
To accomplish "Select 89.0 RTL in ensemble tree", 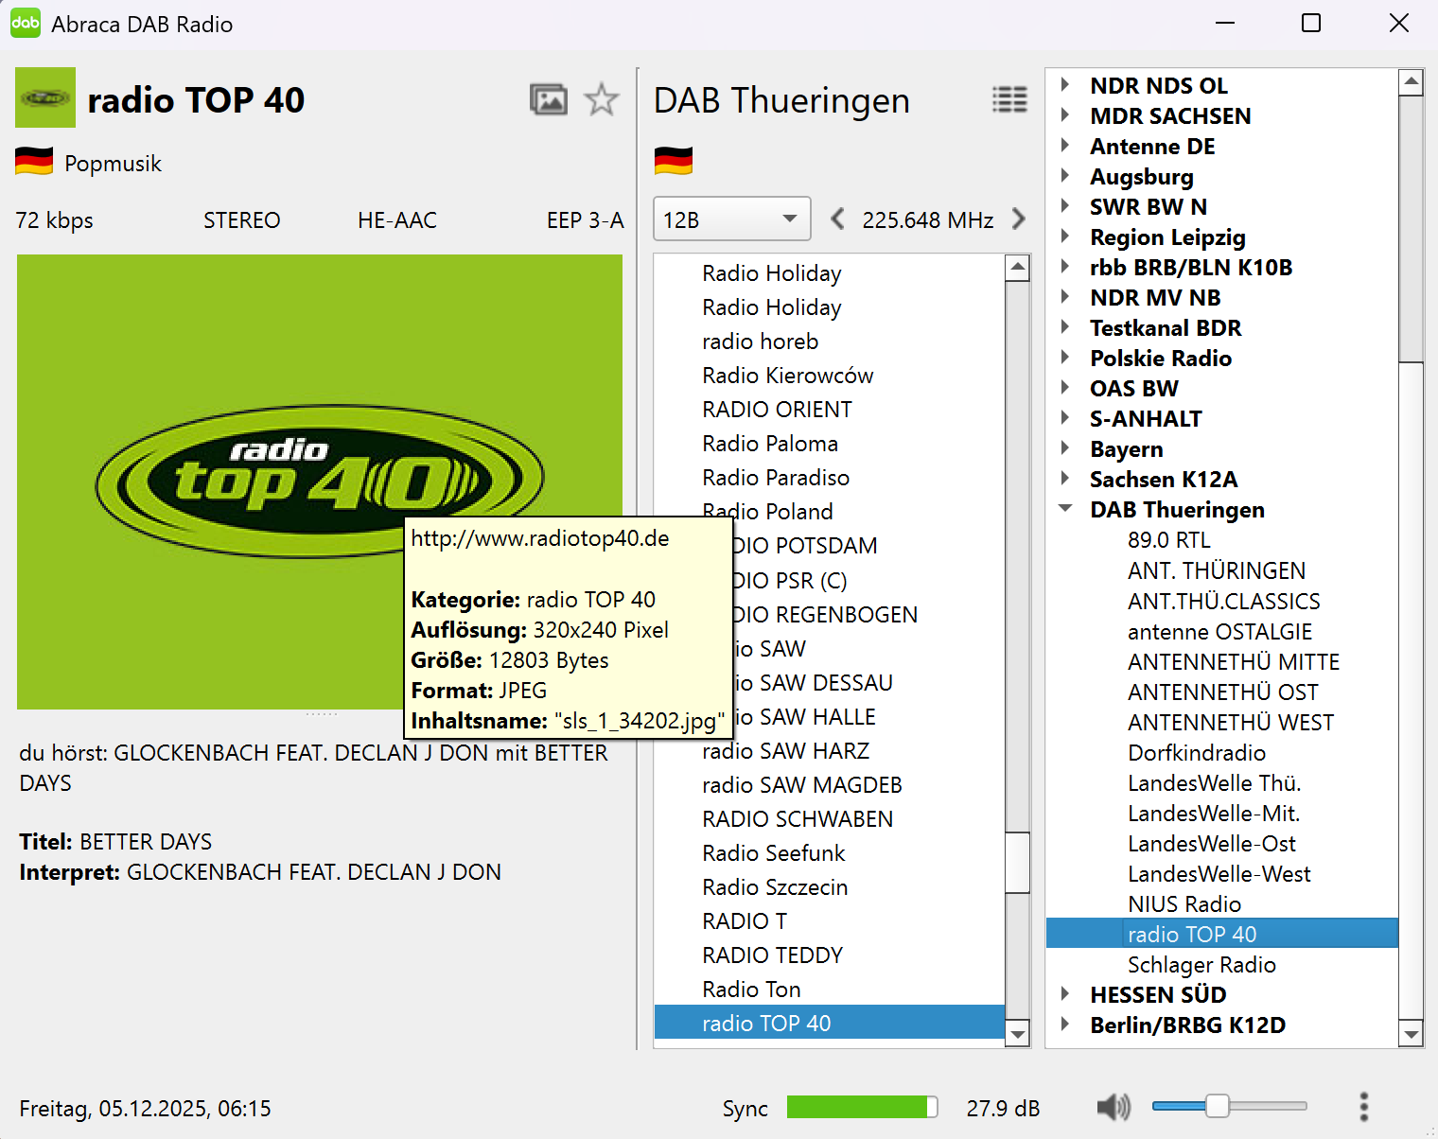I will [x=1168, y=540].
